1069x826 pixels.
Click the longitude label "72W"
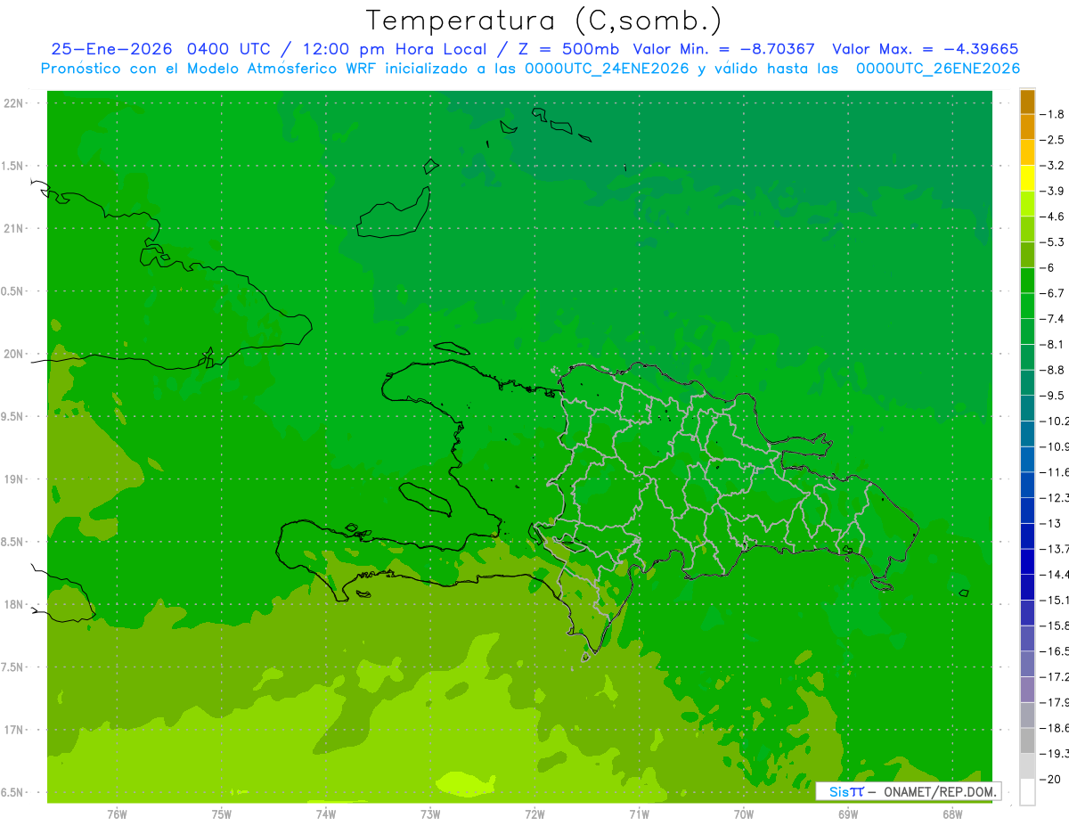[x=534, y=814]
